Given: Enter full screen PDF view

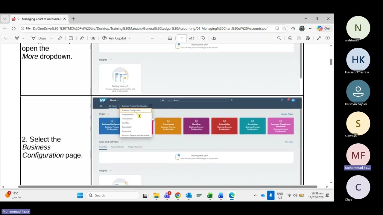Looking at the screenshot, I should coord(319,38).
